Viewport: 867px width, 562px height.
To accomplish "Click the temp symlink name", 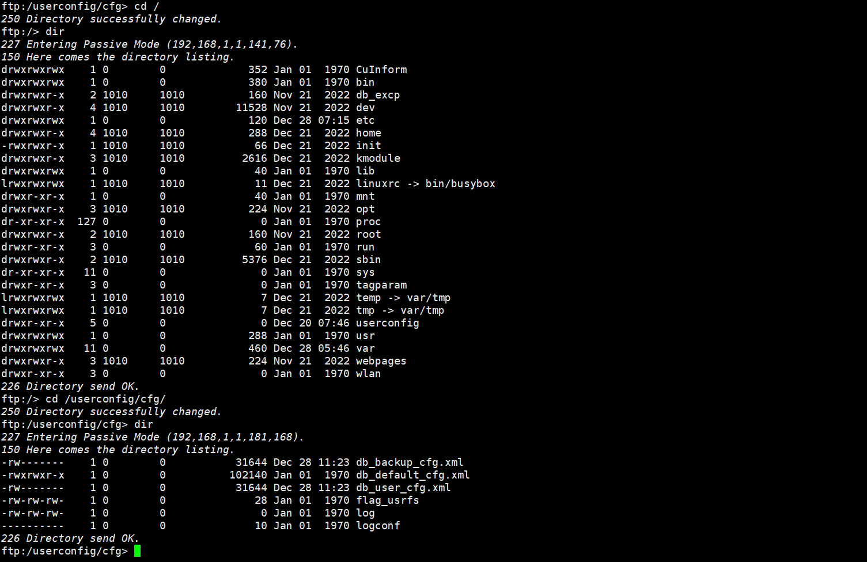I will [x=368, y=298].
